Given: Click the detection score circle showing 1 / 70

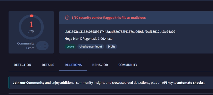Looking at the screenshot, I should (x=31, y=27).
